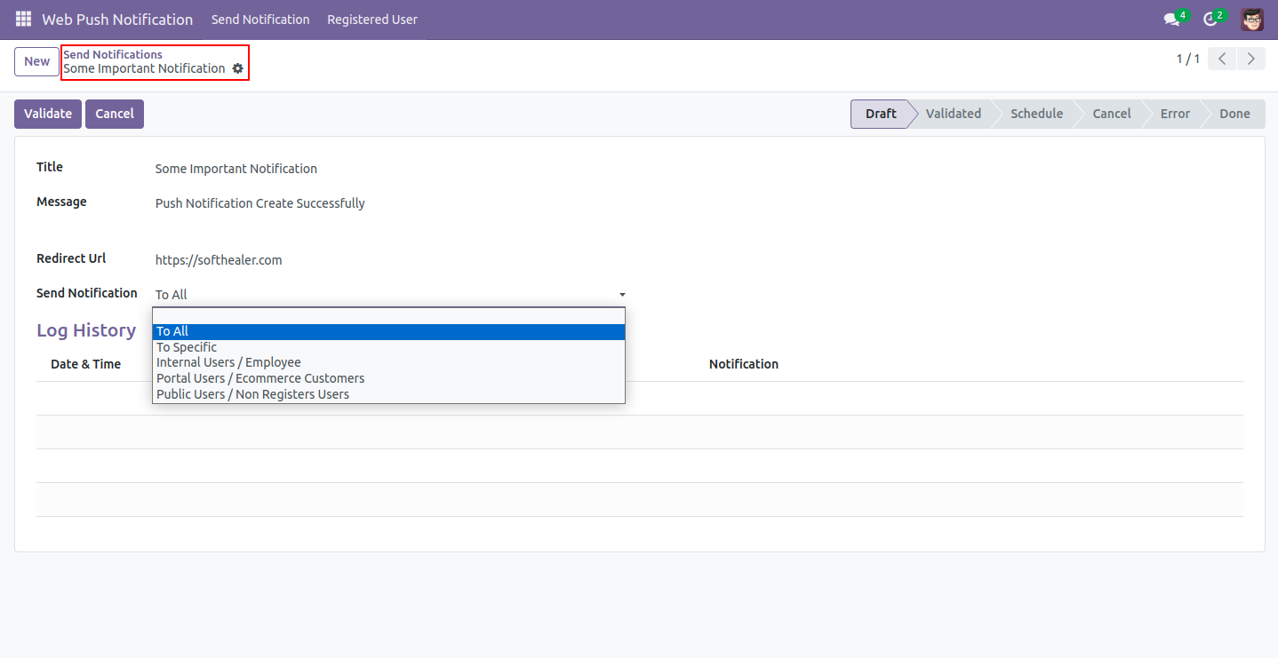Choose 'To Specific' option
This screenshot has width=1278, height=658.
[x=389, y=347]
